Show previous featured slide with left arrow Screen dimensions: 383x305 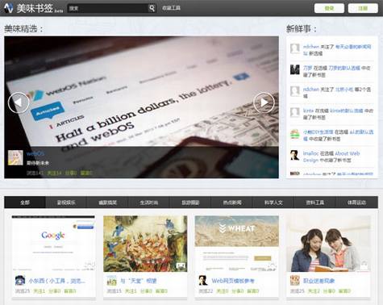click(x=19, y=102)
